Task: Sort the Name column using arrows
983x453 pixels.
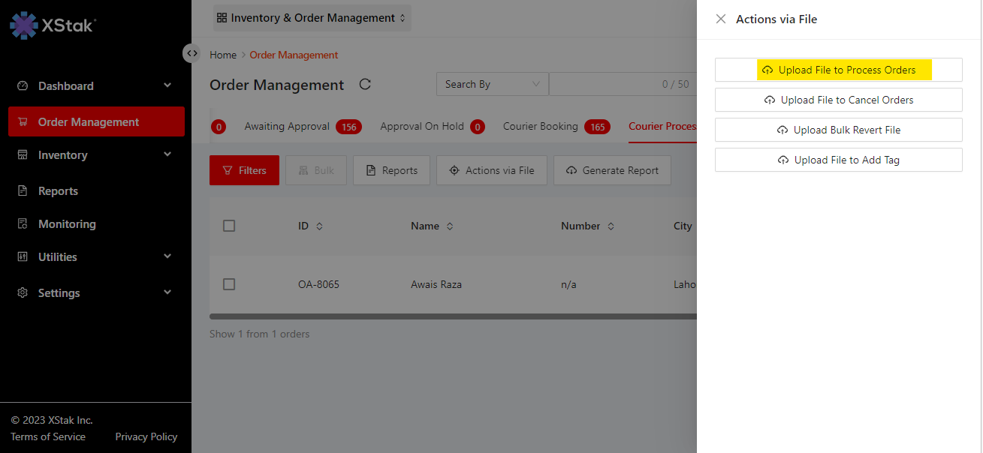Action: click(450, 226)
